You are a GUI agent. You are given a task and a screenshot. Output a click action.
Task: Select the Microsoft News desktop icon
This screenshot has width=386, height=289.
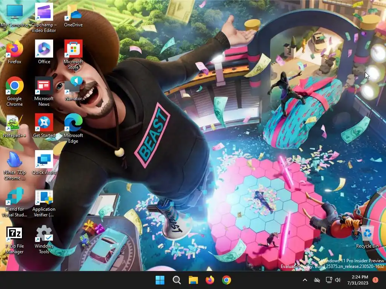(44, 92)
